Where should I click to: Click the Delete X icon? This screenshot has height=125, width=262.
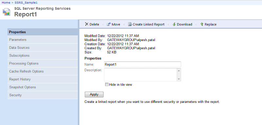pos(87,24)
